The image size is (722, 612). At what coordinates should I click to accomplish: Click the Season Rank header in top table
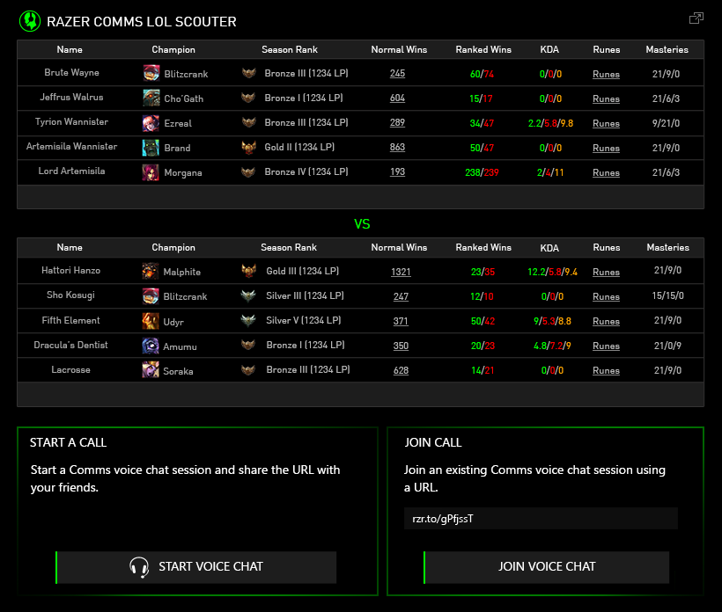(x=290, y=49)
